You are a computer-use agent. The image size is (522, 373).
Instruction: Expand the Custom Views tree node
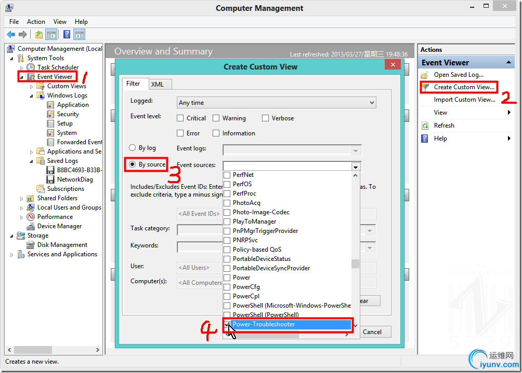pos(31,86)
